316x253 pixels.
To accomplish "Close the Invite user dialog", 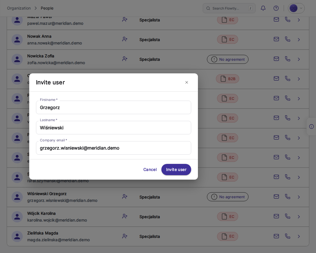I will click(x=187, y=82).
